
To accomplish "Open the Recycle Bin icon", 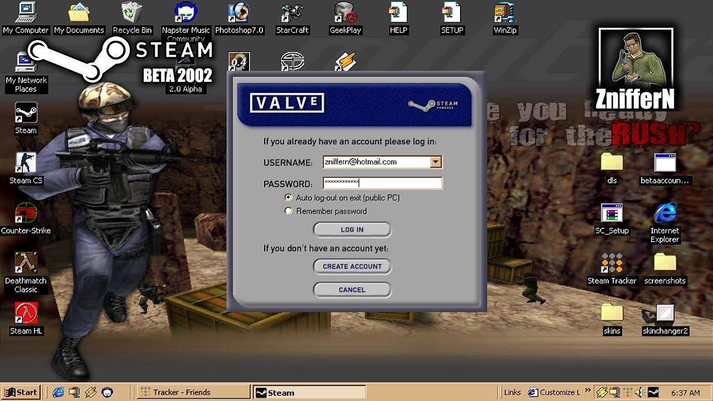I will (132, 12).
